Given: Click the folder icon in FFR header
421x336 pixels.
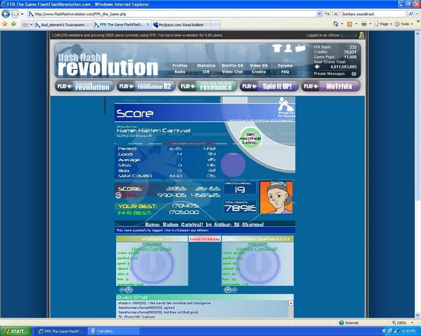Looking at the screenshot, I should coord(300,48).
